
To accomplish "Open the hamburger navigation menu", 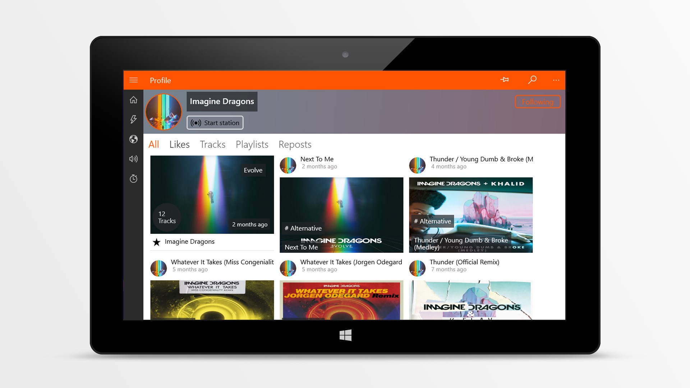I will pyautogui.click(x=134, y=80).
